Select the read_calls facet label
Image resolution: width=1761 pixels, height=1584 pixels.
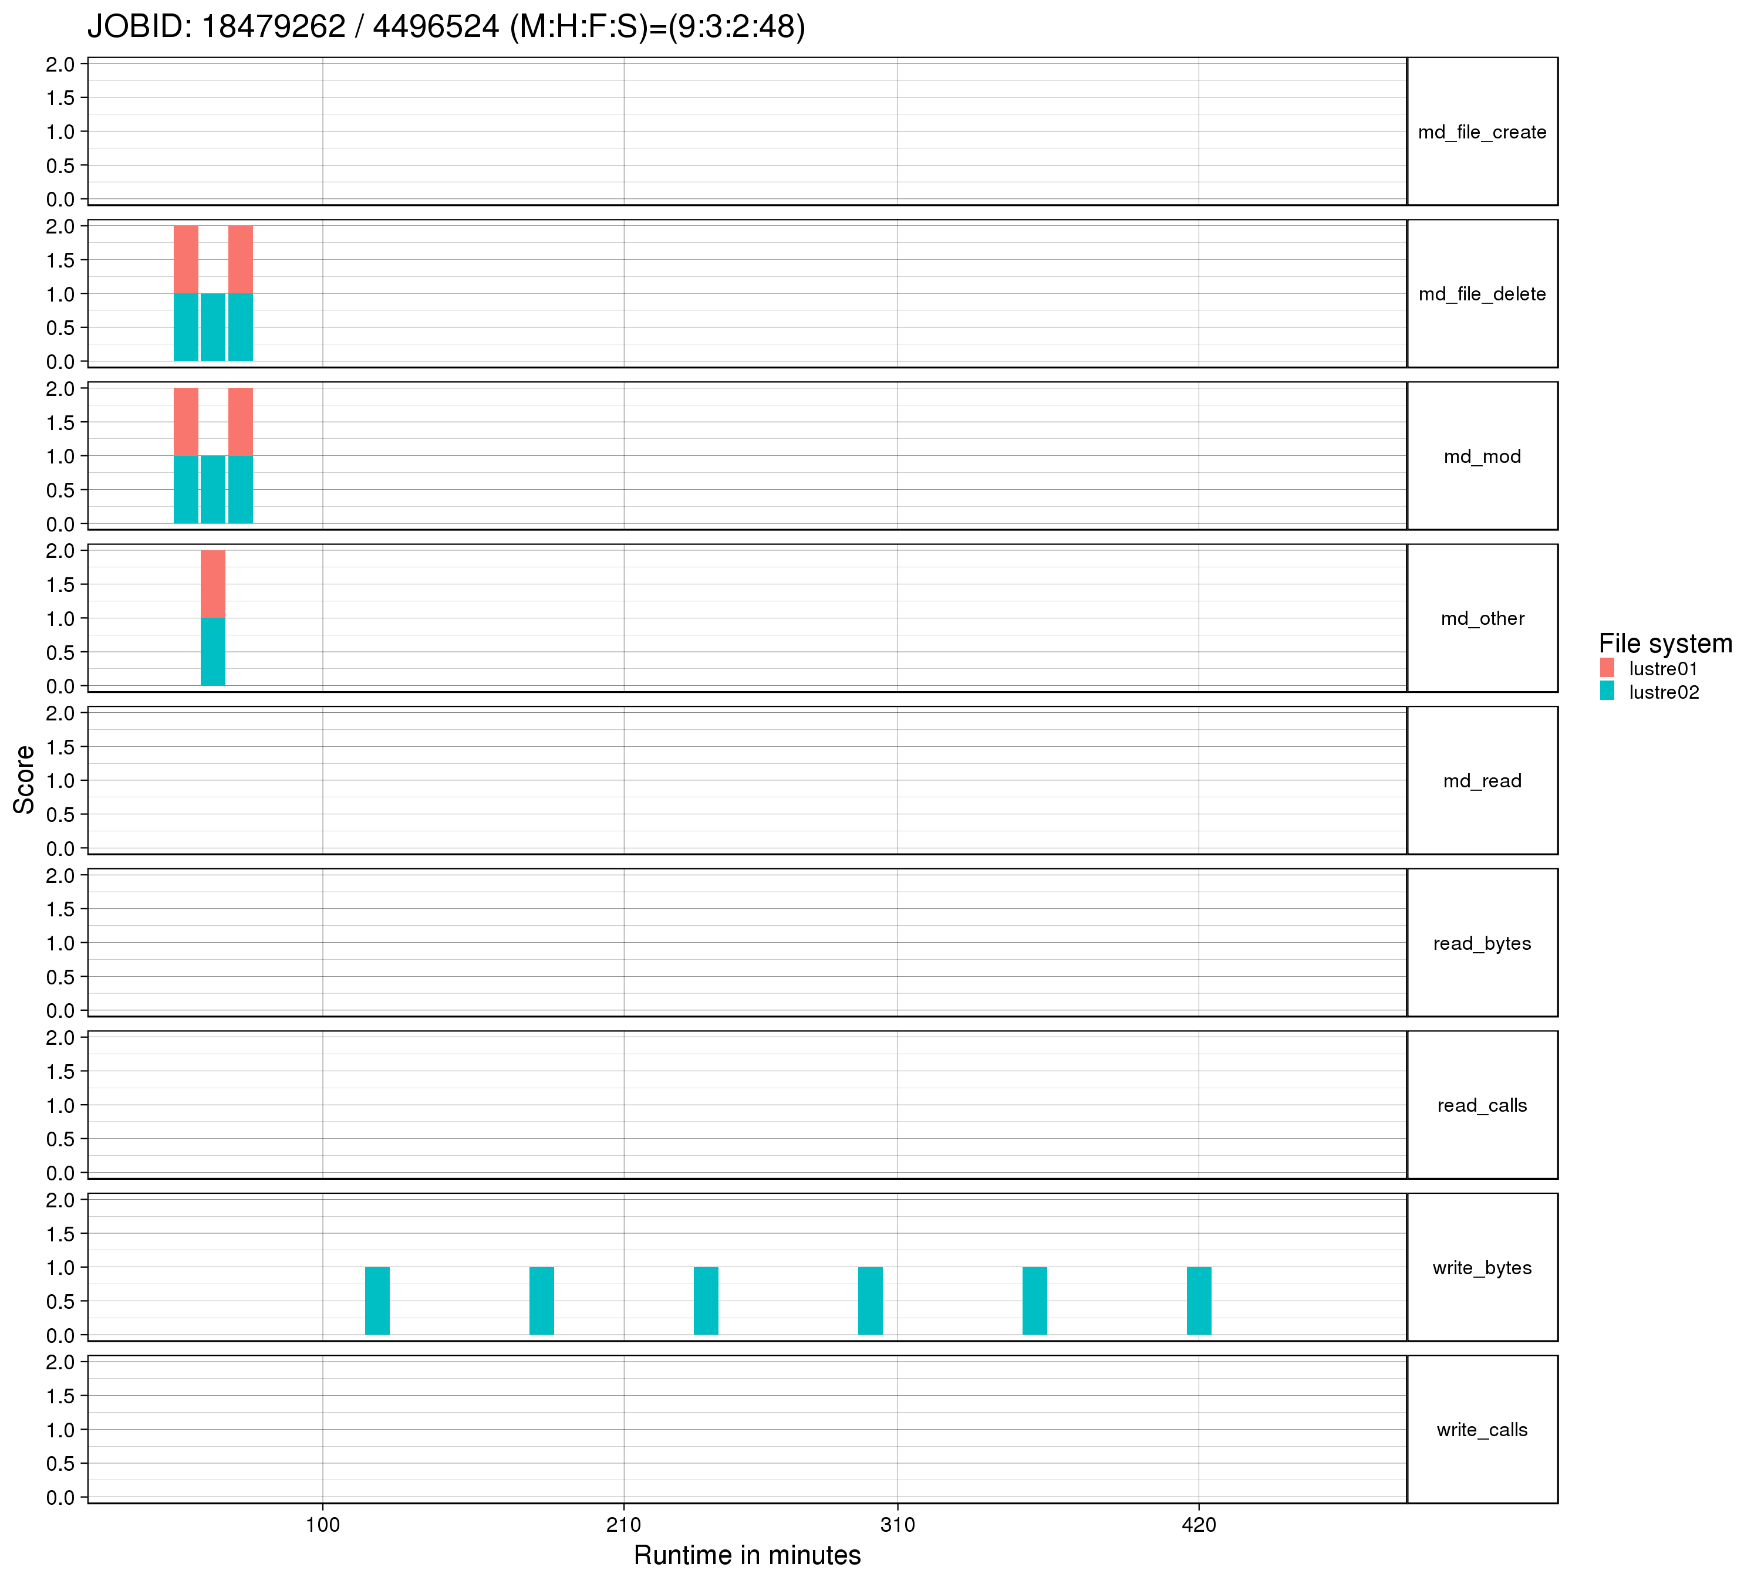[1482, 1105]
